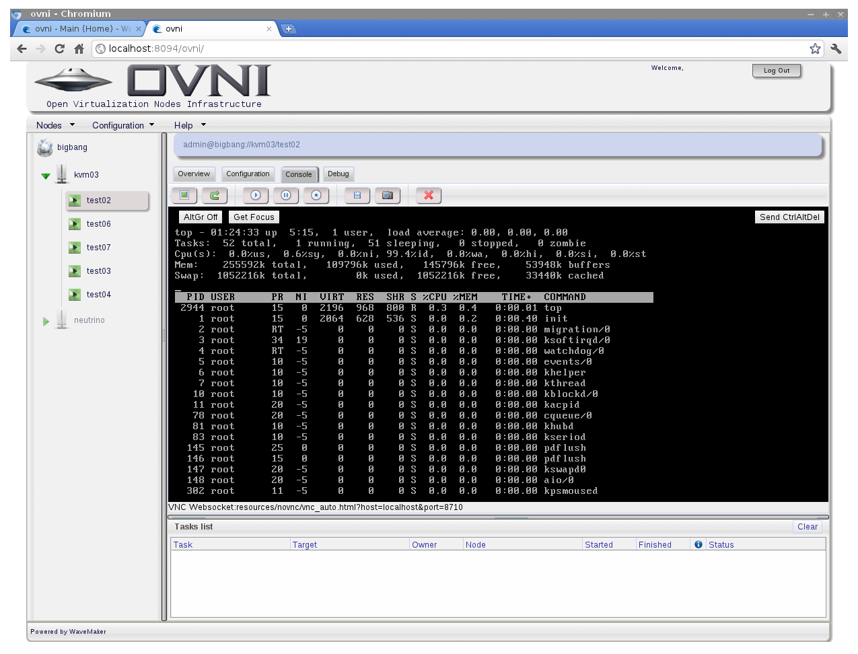
Task: Toggle AltGr Off in the console
Action: click(x=200, y=217)
